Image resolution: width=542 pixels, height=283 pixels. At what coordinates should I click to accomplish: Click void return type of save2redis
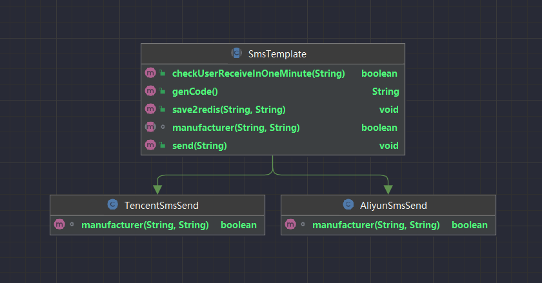(x=389, y=110)
